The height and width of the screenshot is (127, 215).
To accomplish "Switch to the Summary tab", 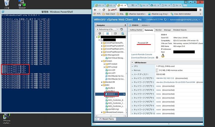I will [x=149, y=30].
